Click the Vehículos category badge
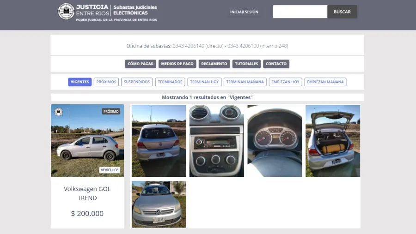This screenshot has width=416, height=234. [110, 170]
